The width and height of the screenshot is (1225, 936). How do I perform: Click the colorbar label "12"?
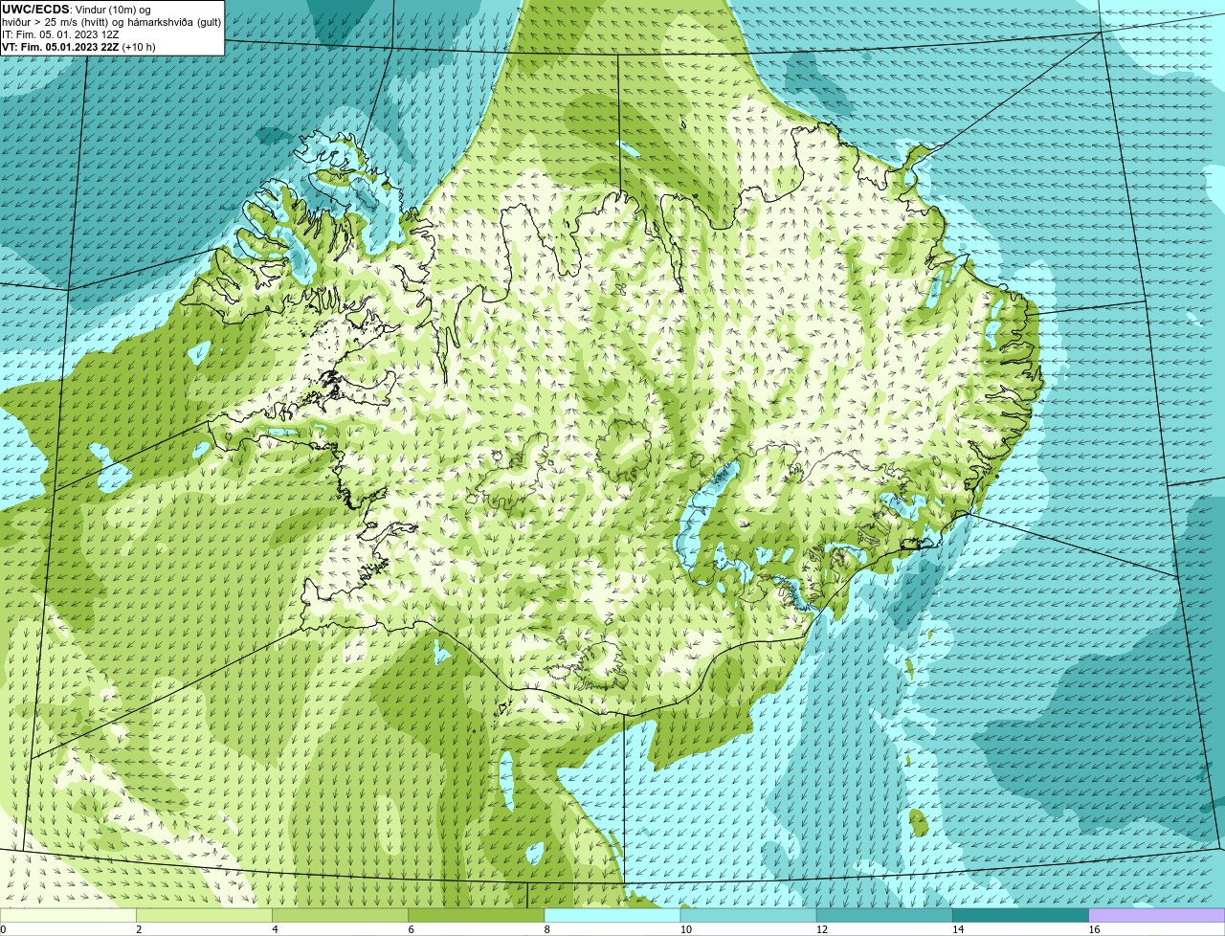pyautogui.click(x=821, y=929)
